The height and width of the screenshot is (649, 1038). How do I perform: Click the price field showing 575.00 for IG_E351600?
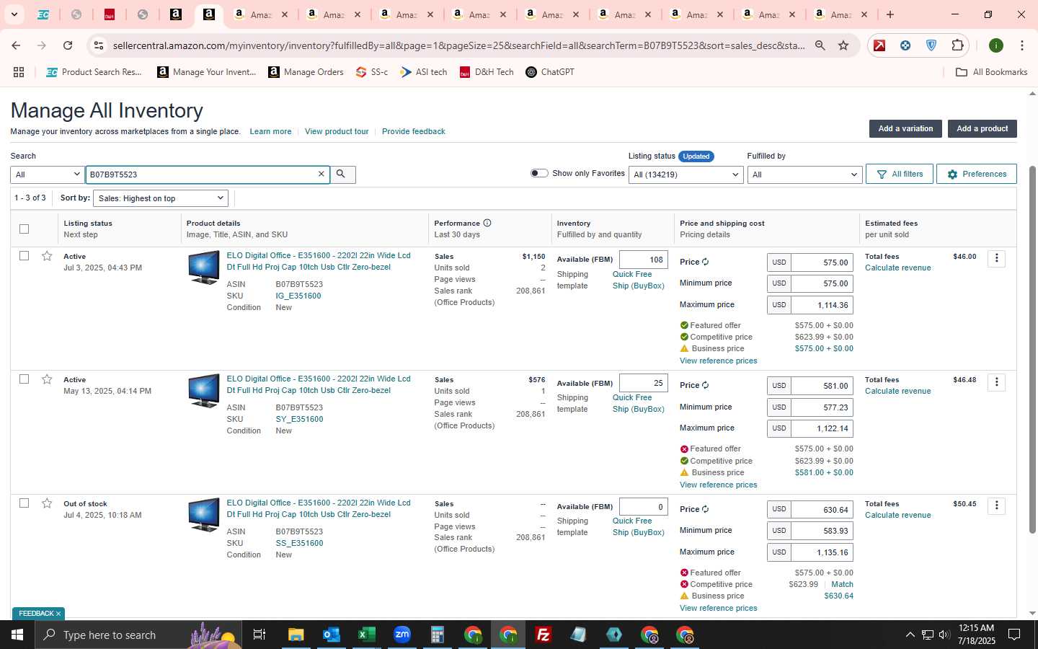[x=822, y=262]
